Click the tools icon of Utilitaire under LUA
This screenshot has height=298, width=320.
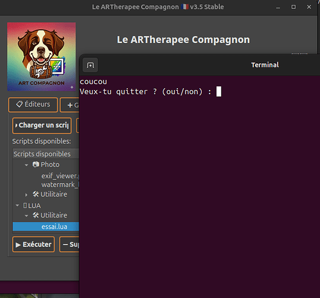click(36, 215)
